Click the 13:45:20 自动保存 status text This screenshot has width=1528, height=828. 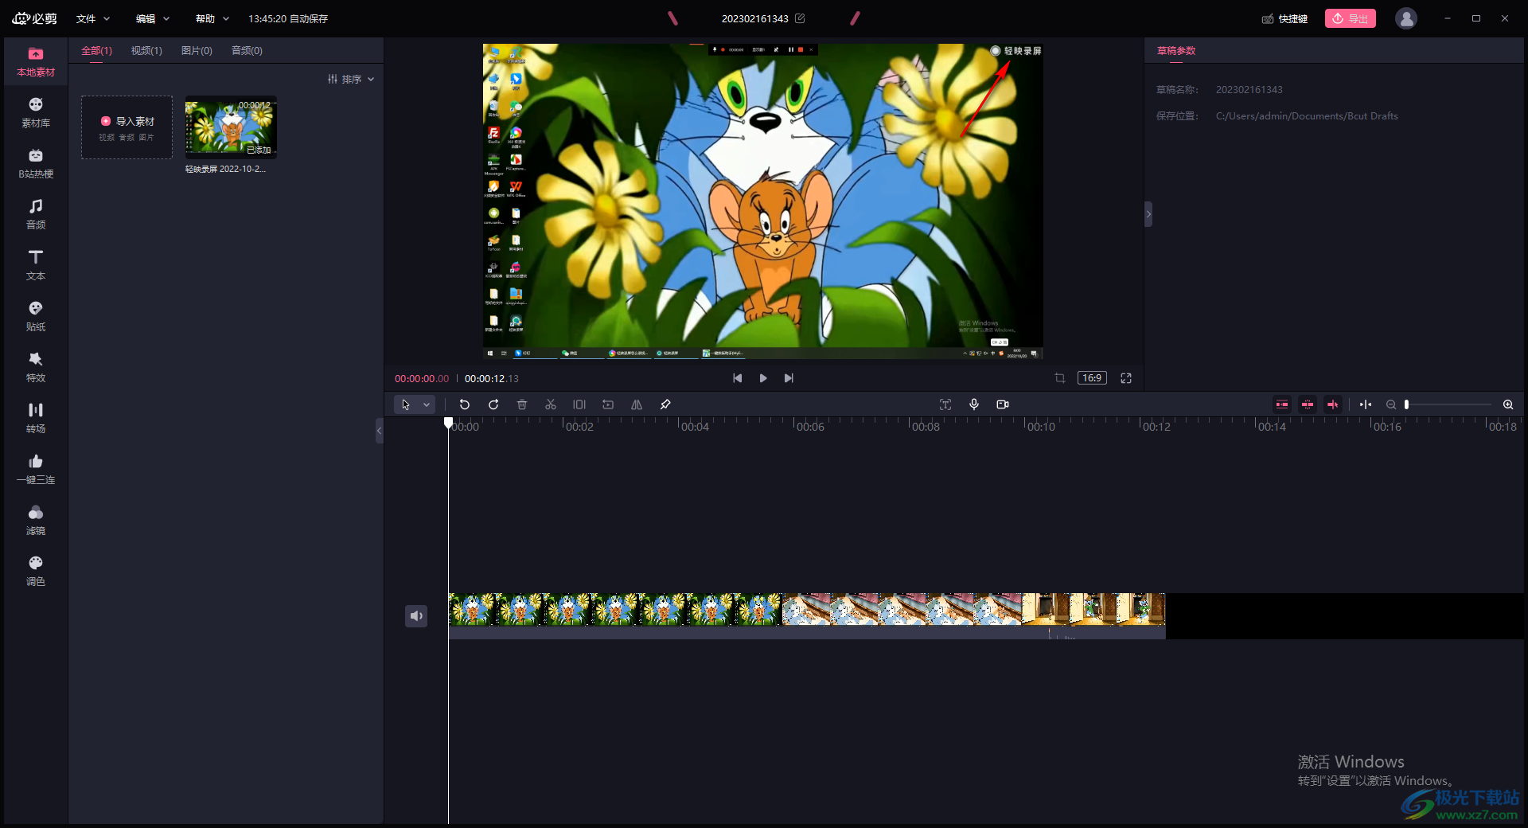click(288, 18)
